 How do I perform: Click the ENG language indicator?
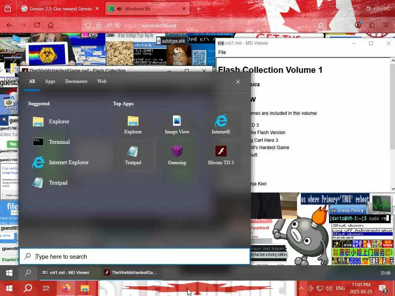click(x=340, y=288)
